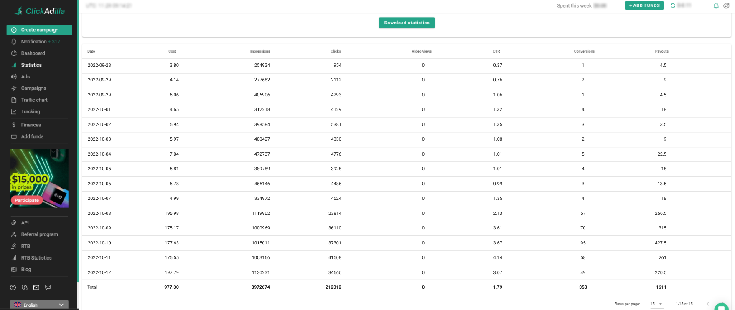The width and height of the screenshot is (735, 310).
Task: Click the notification bell icon in header
Action: point(716,6)
